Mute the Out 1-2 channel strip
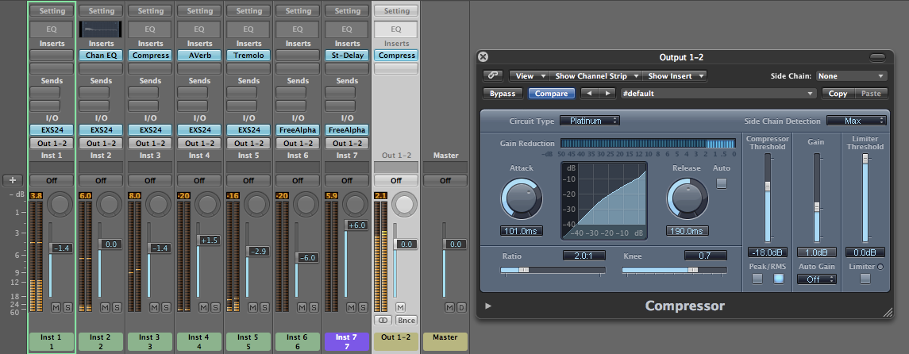The width and height of the screenshot is (909, 354). point(401,307)
